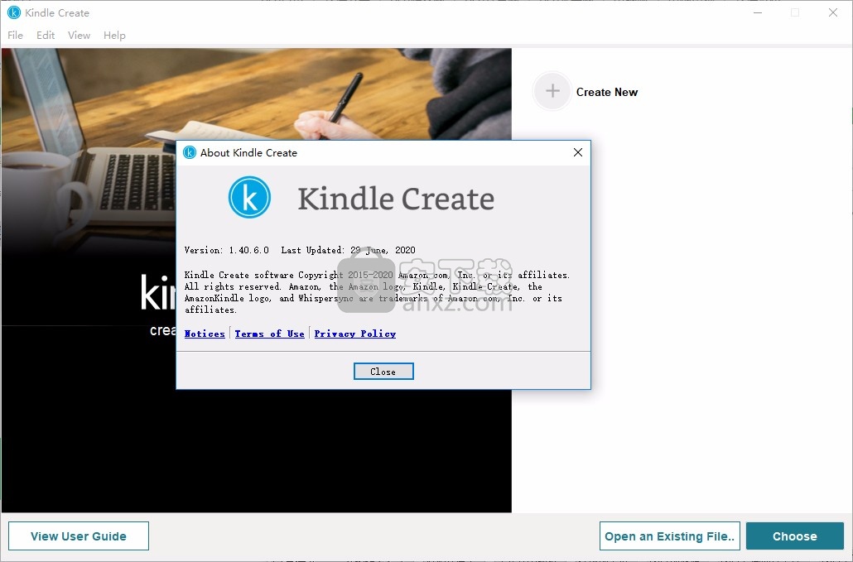Click the Version: 1.40.6.0 text
This screenshot has width=853, height=562.
227,250
